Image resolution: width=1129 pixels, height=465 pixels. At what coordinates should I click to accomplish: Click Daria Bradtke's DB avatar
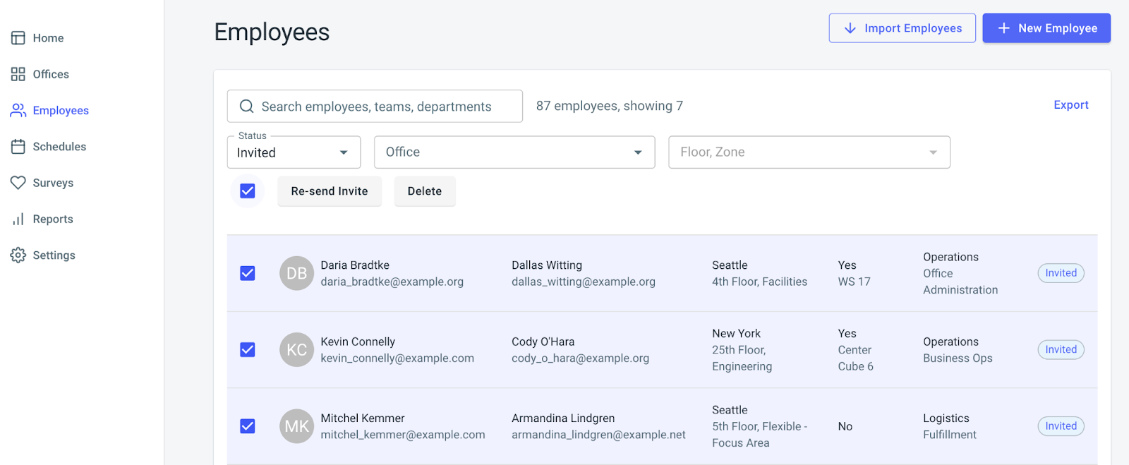click(296, 273)
